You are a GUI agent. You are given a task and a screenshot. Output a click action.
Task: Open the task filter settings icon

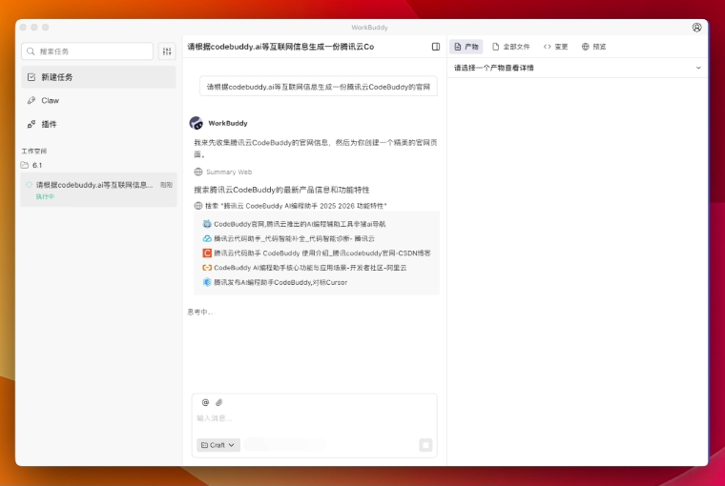click(167, 51)
